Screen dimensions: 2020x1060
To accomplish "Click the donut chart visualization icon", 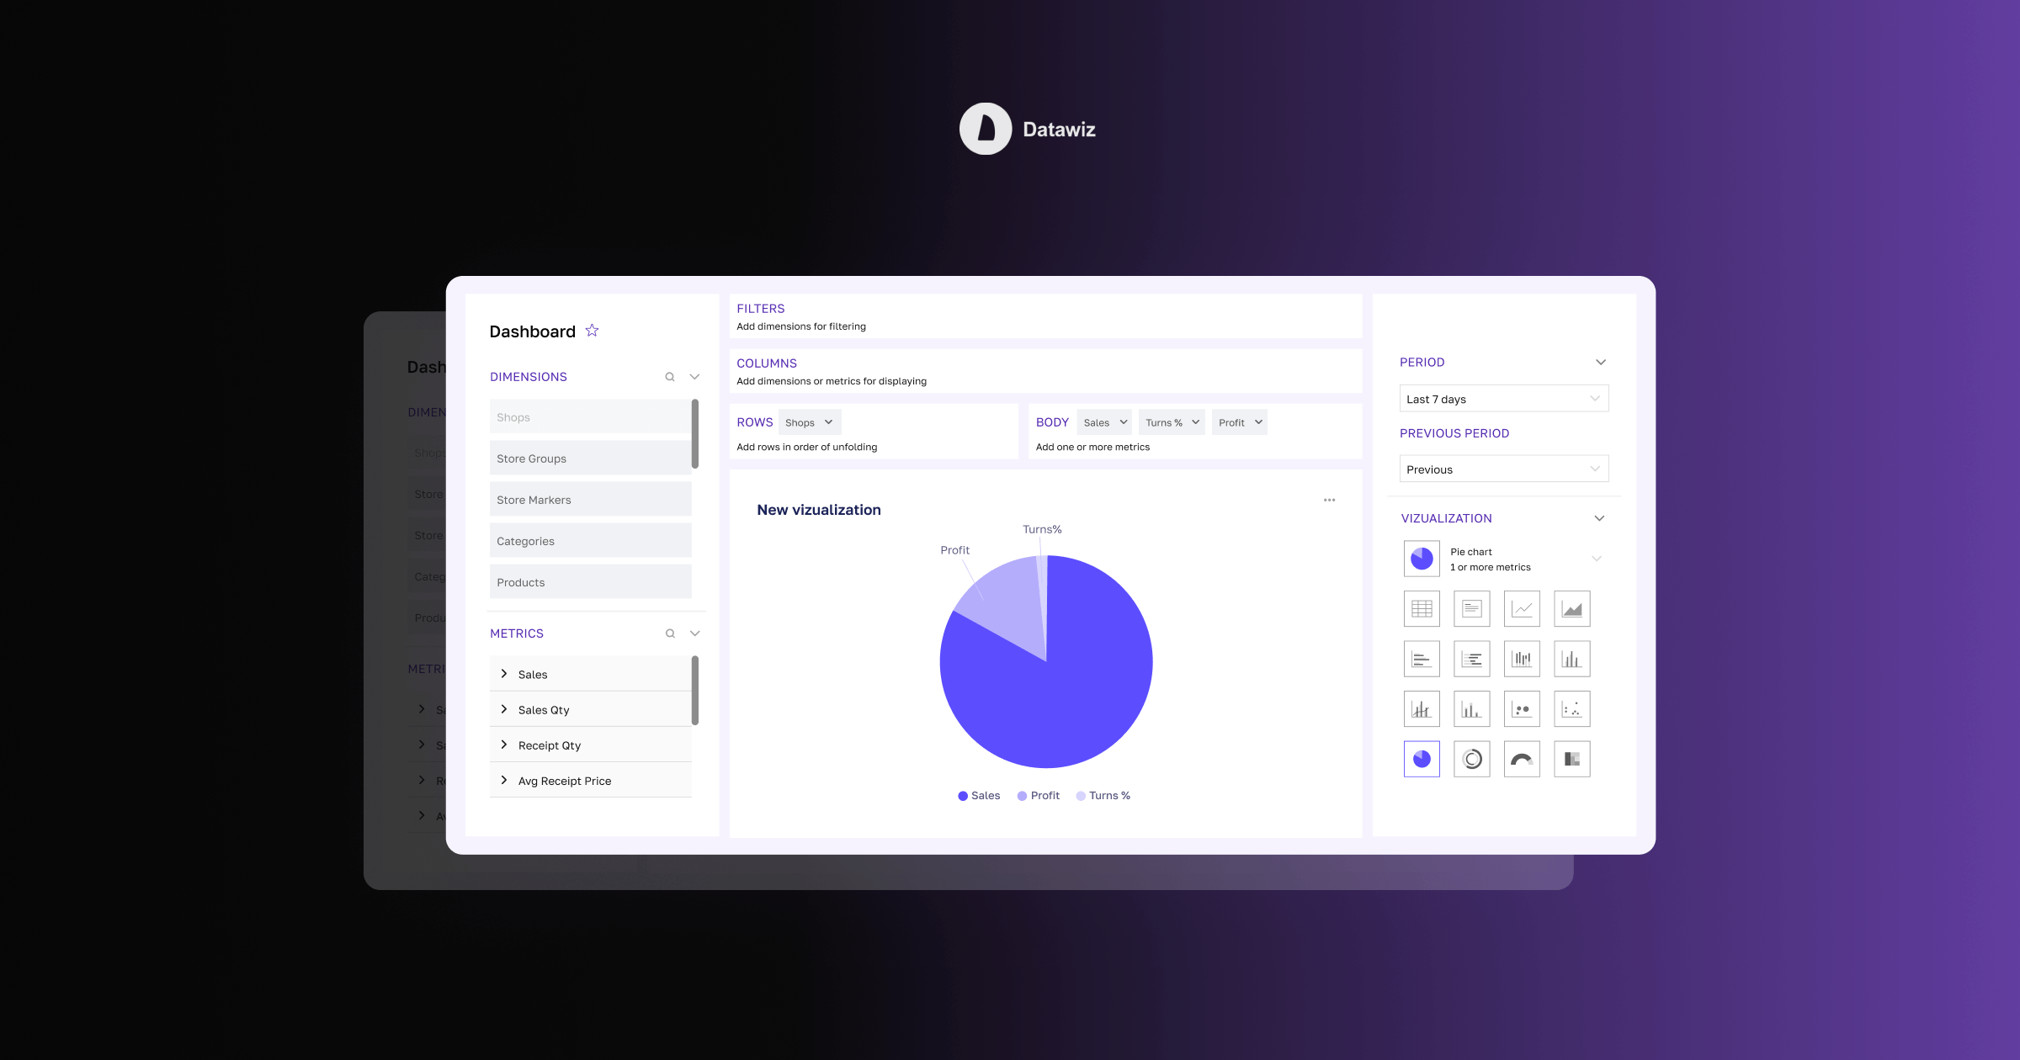I will (x=1471, y=758).
